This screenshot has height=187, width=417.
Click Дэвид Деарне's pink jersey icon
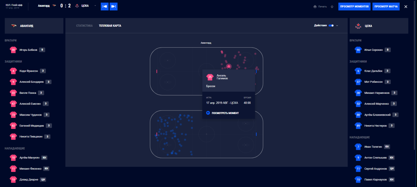point(13,180)
